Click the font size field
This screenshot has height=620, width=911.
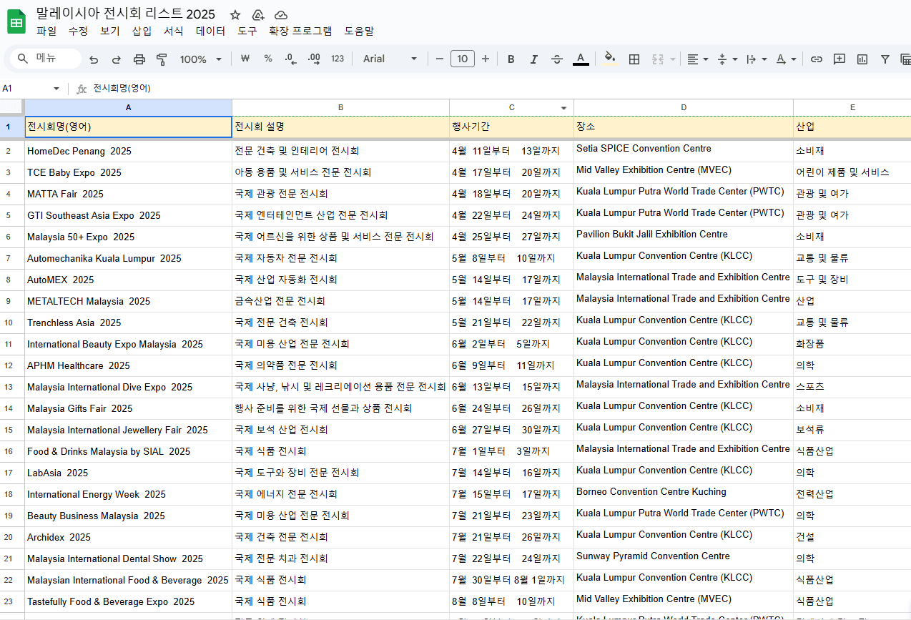[463, 59]
